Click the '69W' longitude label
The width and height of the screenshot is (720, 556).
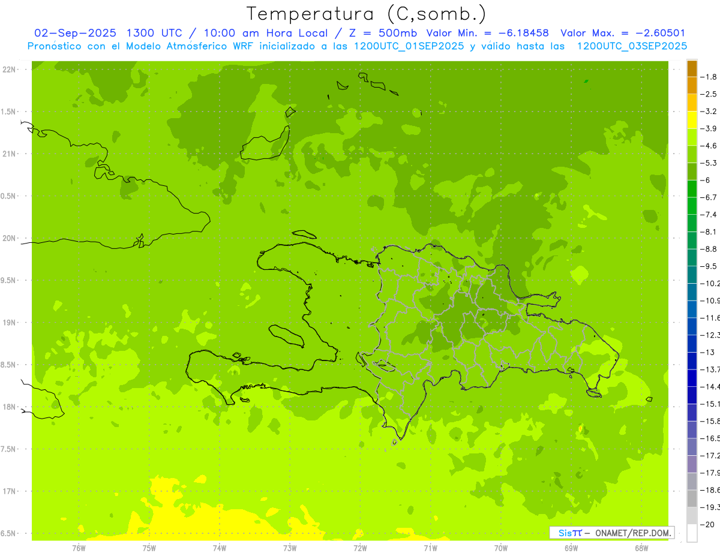point(571,548)
